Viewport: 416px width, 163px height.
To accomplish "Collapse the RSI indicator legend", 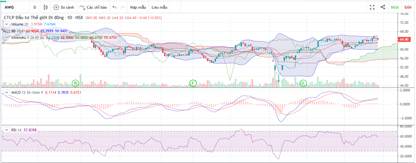I will (x=6, y=130).
